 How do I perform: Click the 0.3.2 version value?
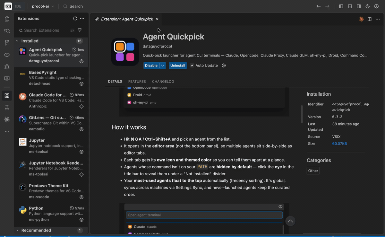[337, 117]
